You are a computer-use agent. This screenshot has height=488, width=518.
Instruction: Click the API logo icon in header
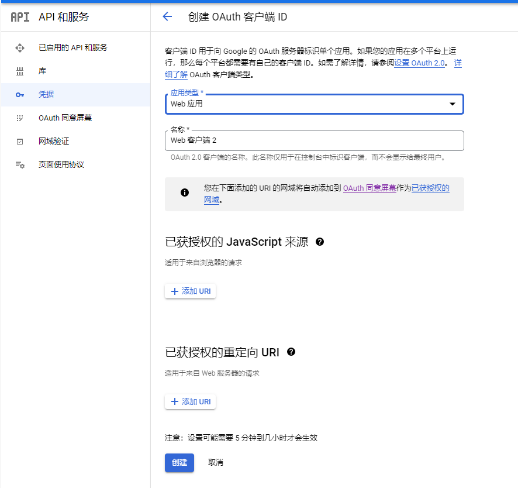tap(20, 17)
